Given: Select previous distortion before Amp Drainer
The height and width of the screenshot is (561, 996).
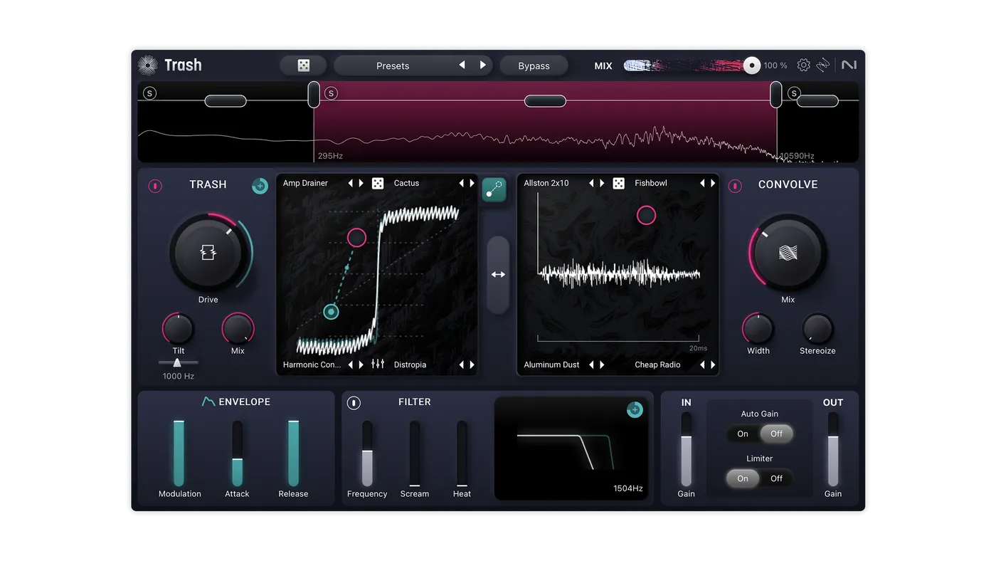Looking at the screenshot, I should pyautogui.click(x=350, y=183).
